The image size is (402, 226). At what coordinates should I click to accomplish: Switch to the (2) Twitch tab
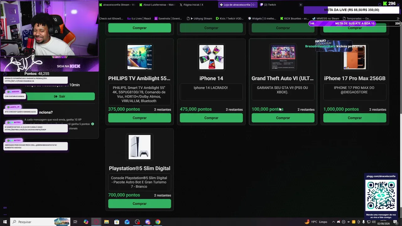[x=268, y=5]
